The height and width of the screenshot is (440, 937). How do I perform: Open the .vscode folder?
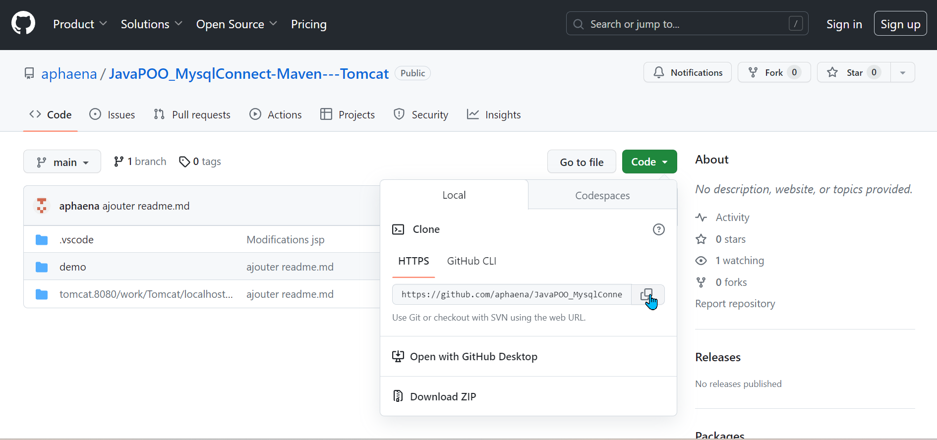pos(76,240)
